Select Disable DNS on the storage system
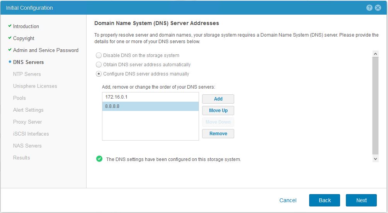The height and width of the screenshot is (213, 388). 99,55
